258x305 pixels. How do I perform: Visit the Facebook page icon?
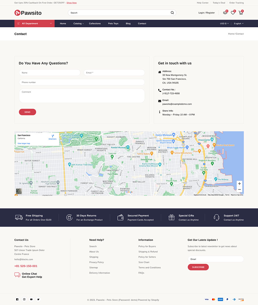point(17,299)
